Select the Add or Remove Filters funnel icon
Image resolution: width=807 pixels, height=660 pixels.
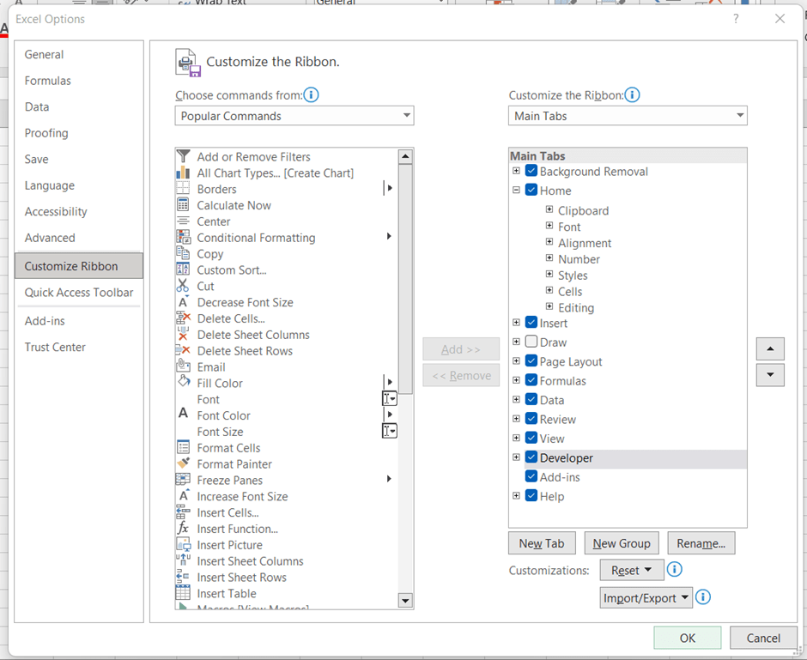coord(183,156)
